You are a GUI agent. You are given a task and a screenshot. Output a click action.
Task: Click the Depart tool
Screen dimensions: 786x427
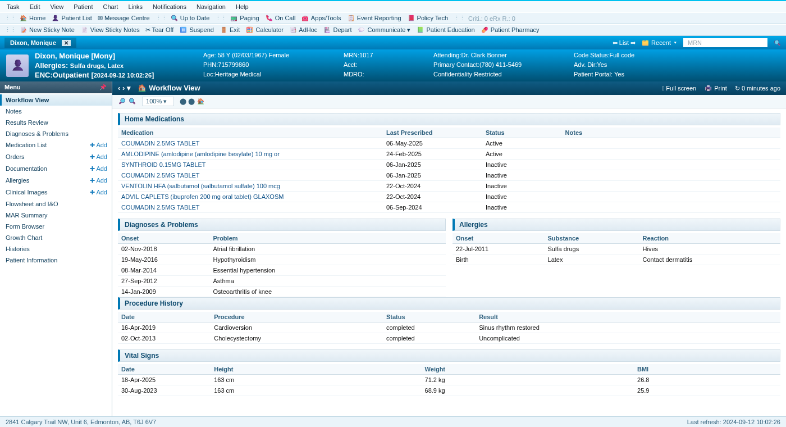(337, 30)
